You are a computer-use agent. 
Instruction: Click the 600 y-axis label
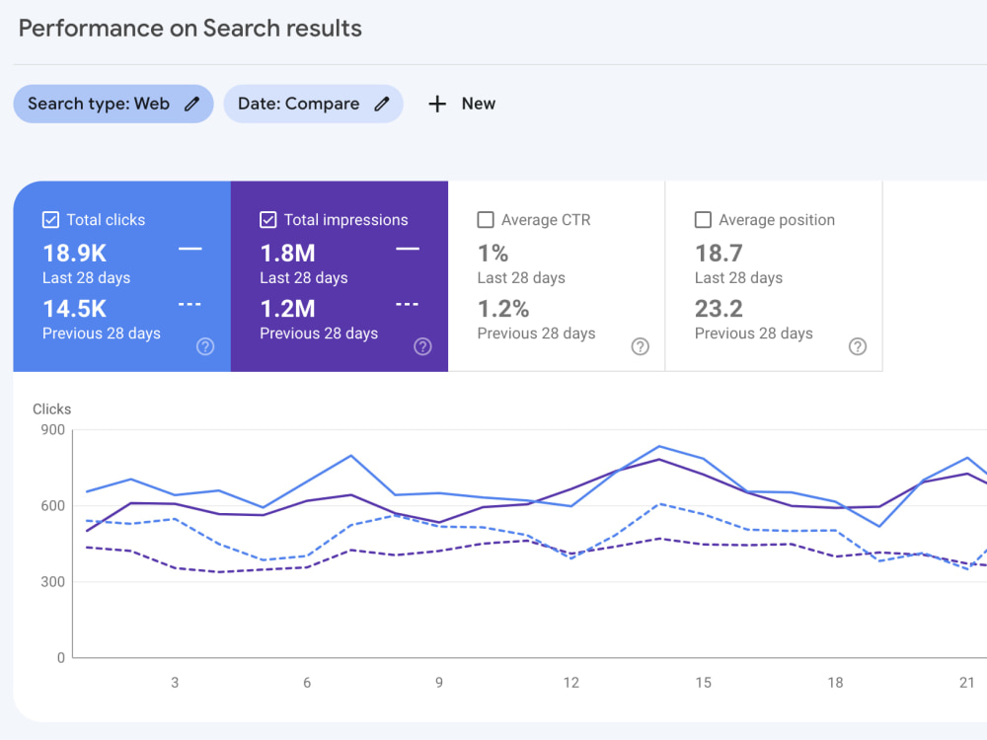pos(53,506)
